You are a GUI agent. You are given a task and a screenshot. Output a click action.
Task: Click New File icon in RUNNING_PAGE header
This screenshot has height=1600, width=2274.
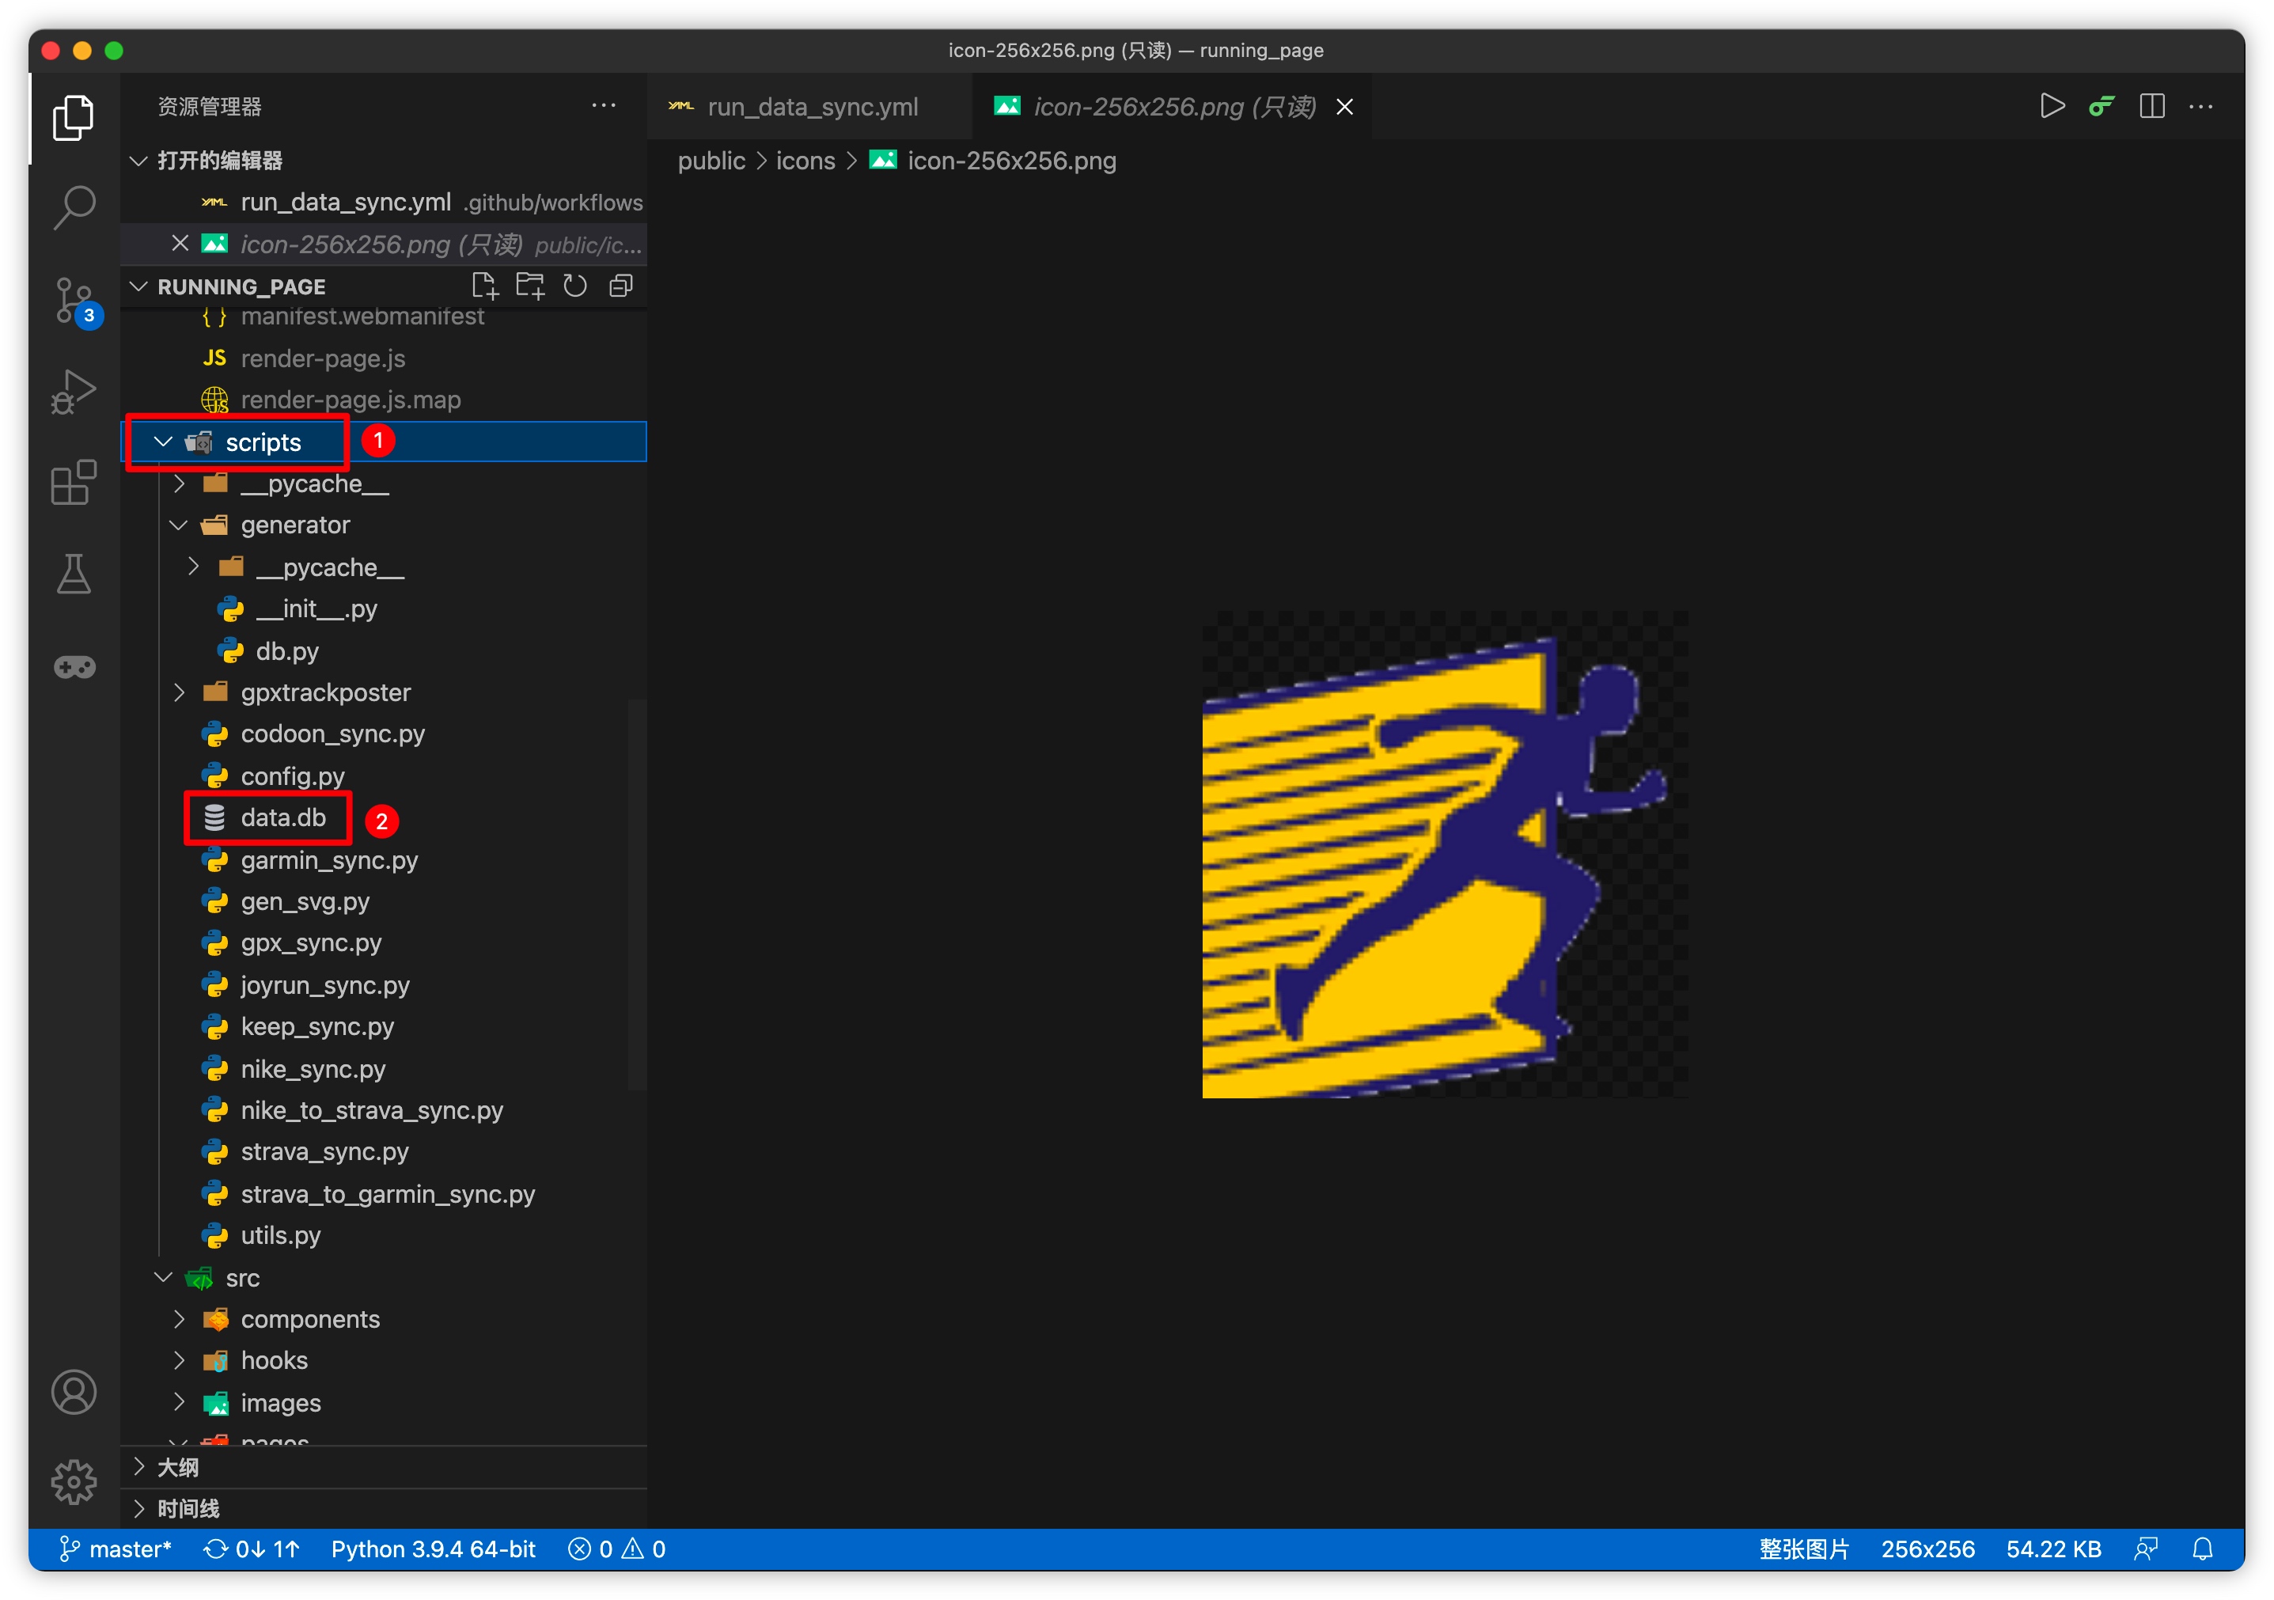(x=484, y=286)
